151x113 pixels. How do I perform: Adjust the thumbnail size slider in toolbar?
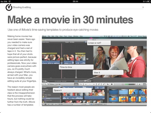click(54, 84)
